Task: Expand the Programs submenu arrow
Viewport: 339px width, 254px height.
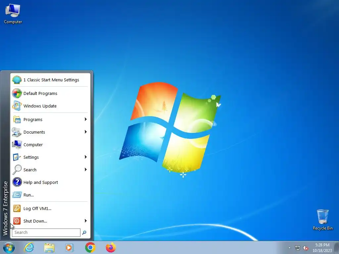Action: coord(86,119)
